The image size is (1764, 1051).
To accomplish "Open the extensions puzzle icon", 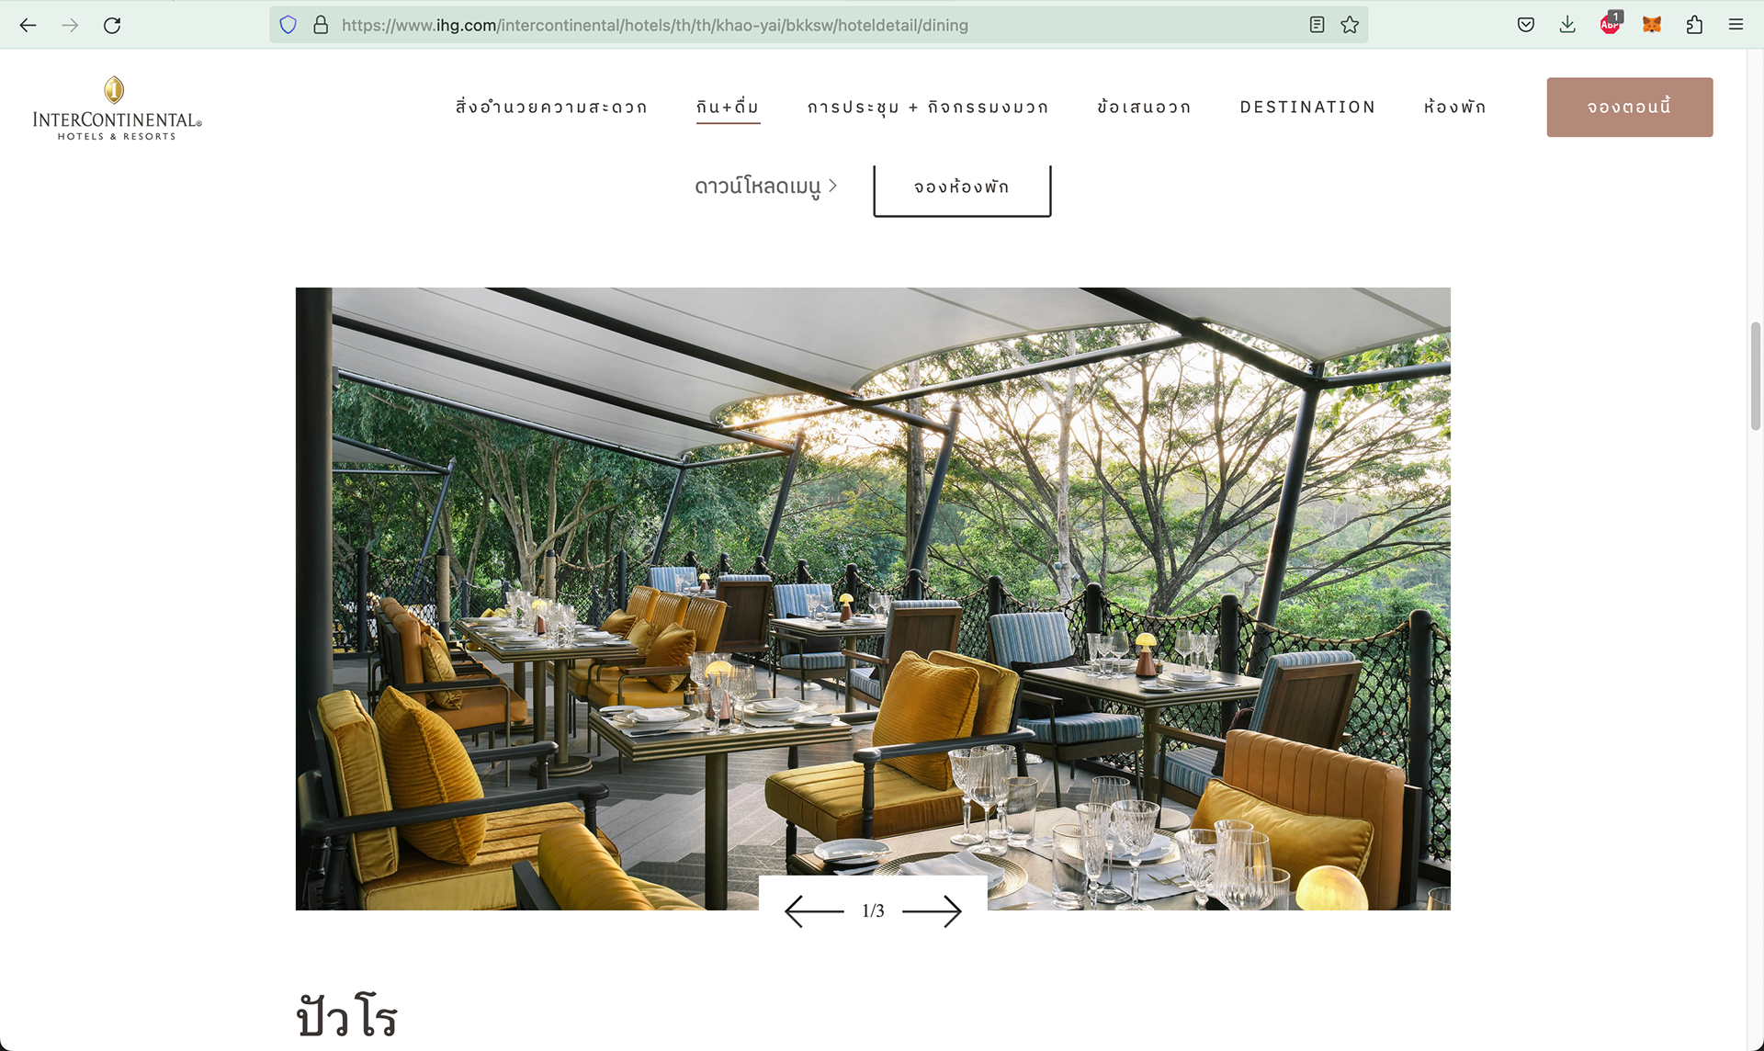I will tap(1694, 25).
